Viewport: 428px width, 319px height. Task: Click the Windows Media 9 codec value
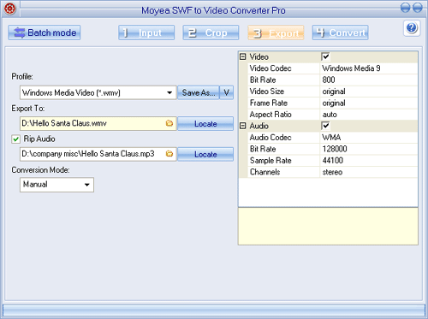[351, 68]
